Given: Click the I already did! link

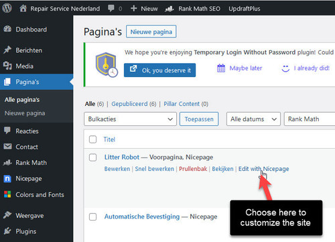Looking at the screenshot, I should 312,68.
